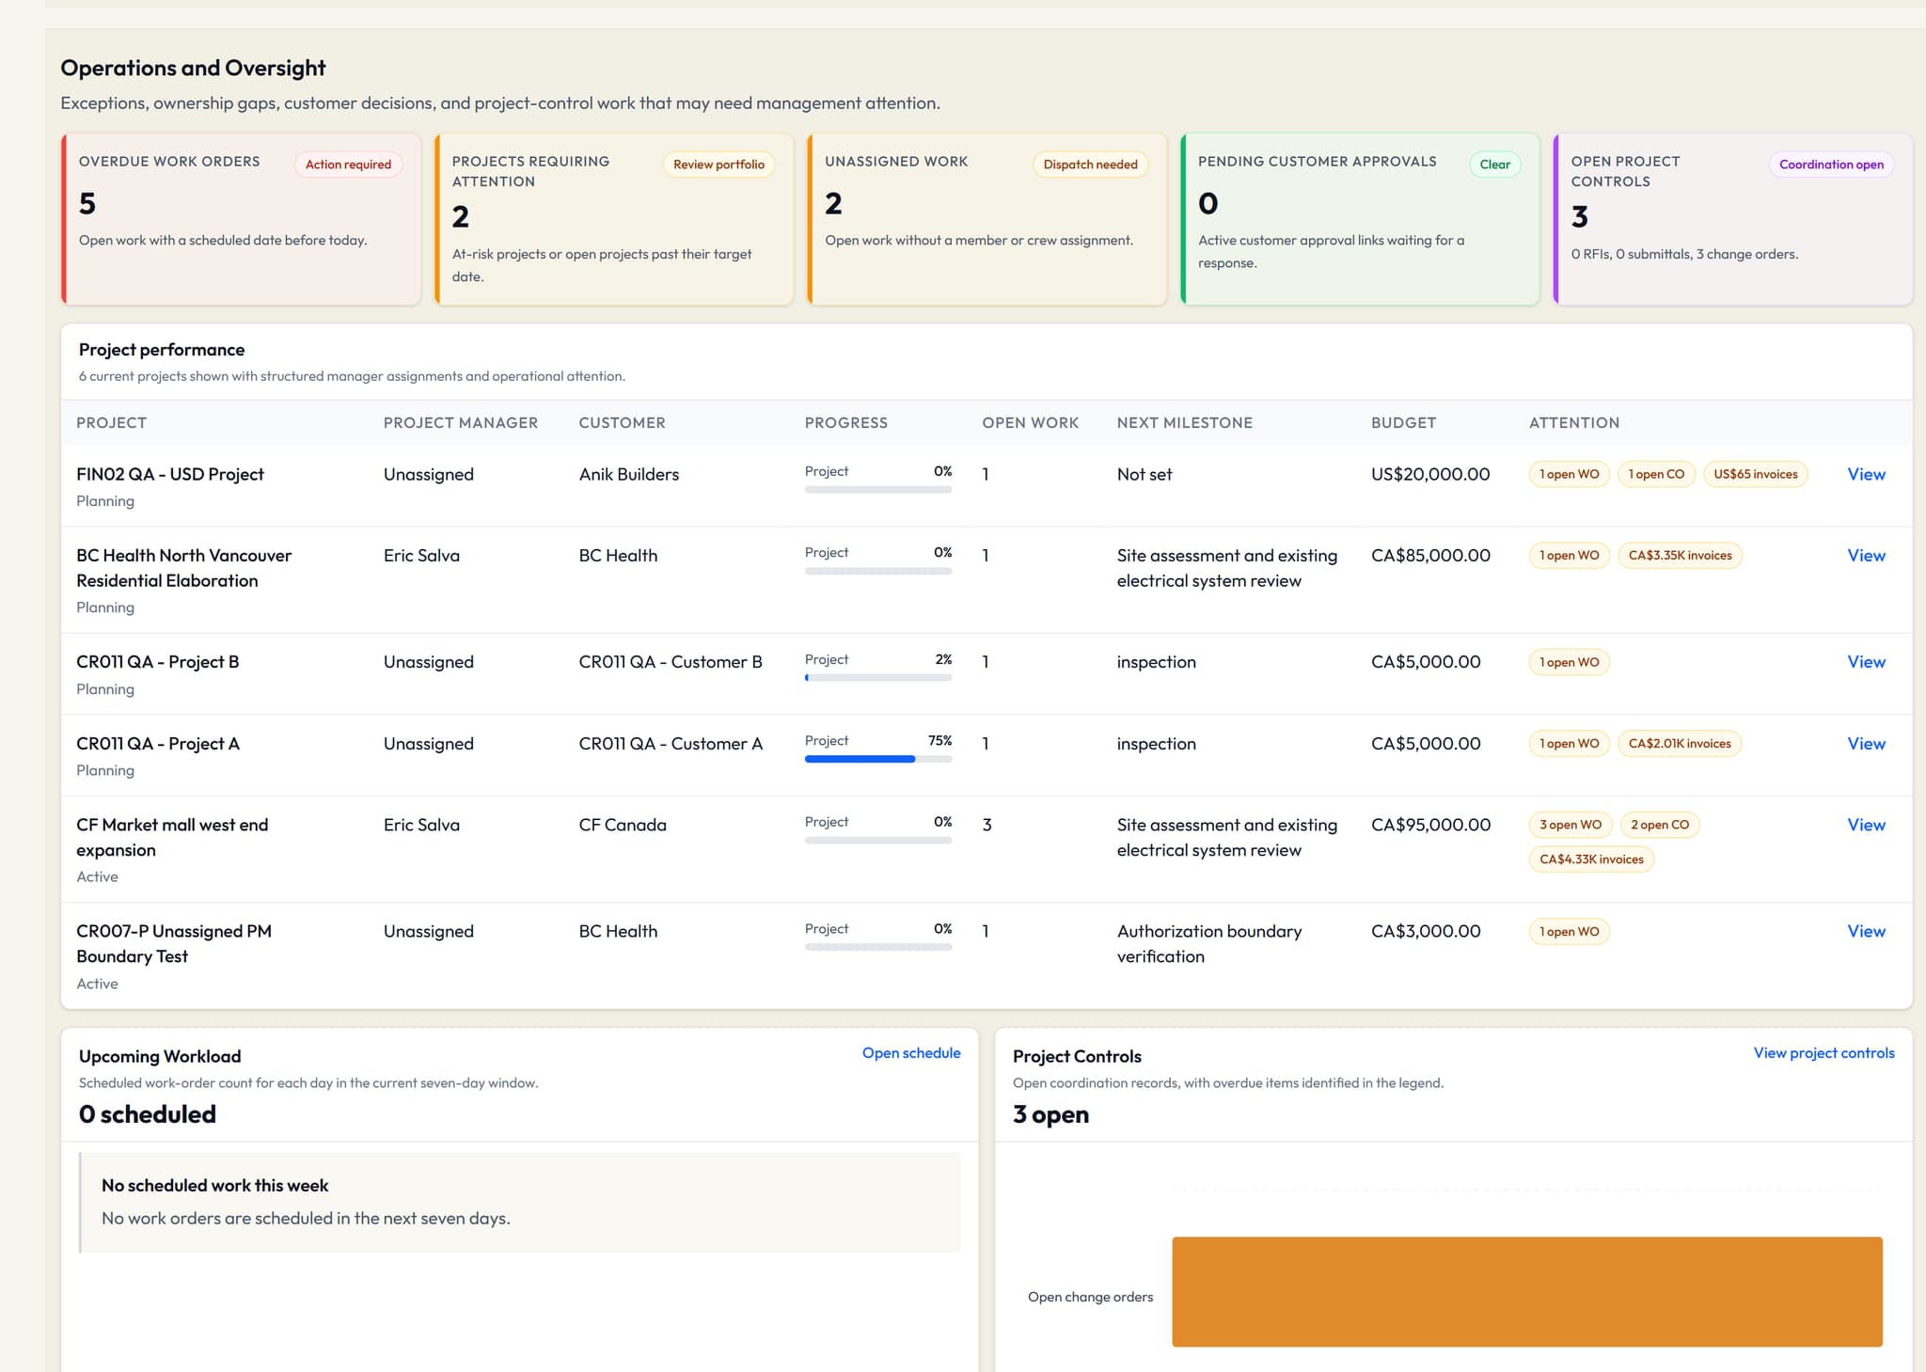Image resolution: width=1926 pixels, height=1372 pixels.
Task: Open Projects Requiring Attention card
Action: 614,219
